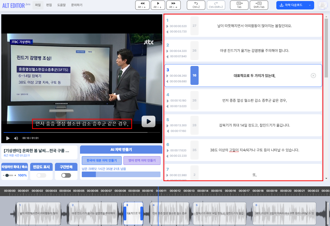The height and width of the screenshot is (226, 330).
Task: Click left handle of timeline segment 3
Action: pyautogui.click(x=125, y=213)
